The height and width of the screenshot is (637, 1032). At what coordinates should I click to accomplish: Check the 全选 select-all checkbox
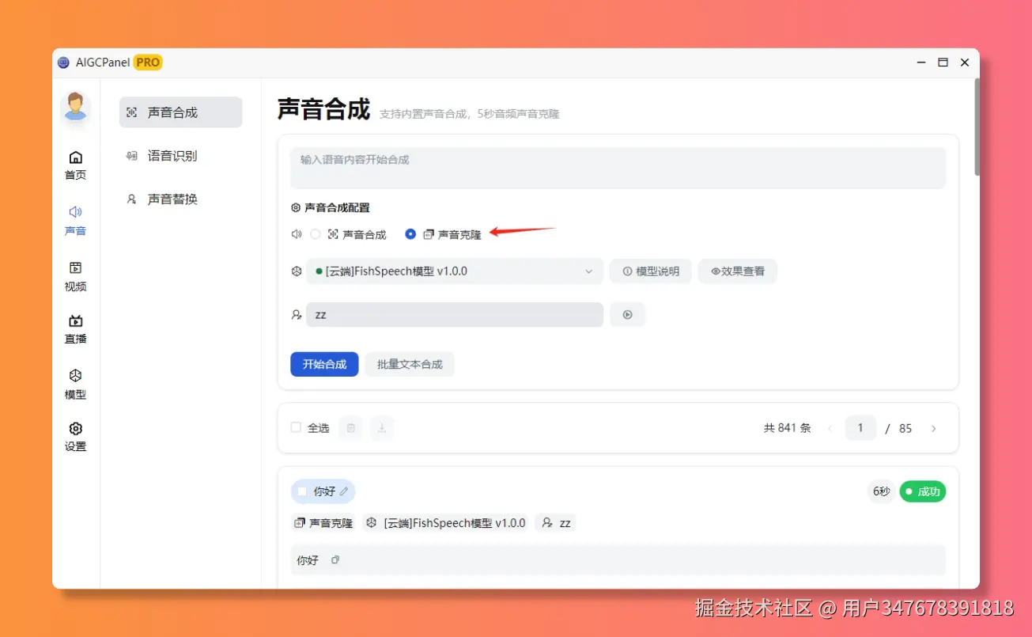pos(296,427)
